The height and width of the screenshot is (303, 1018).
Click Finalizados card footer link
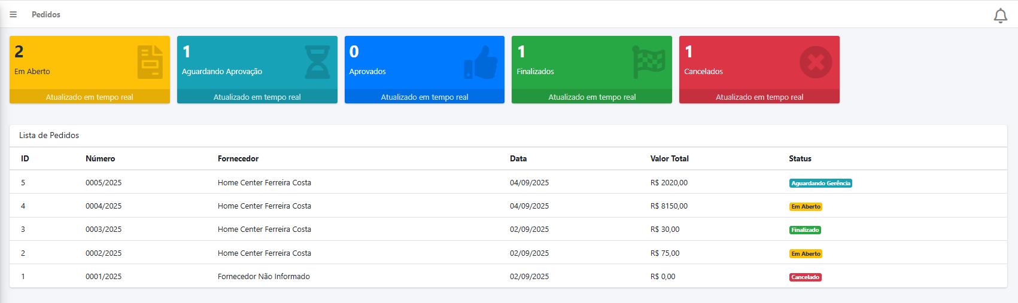click(x=592, y=97)
